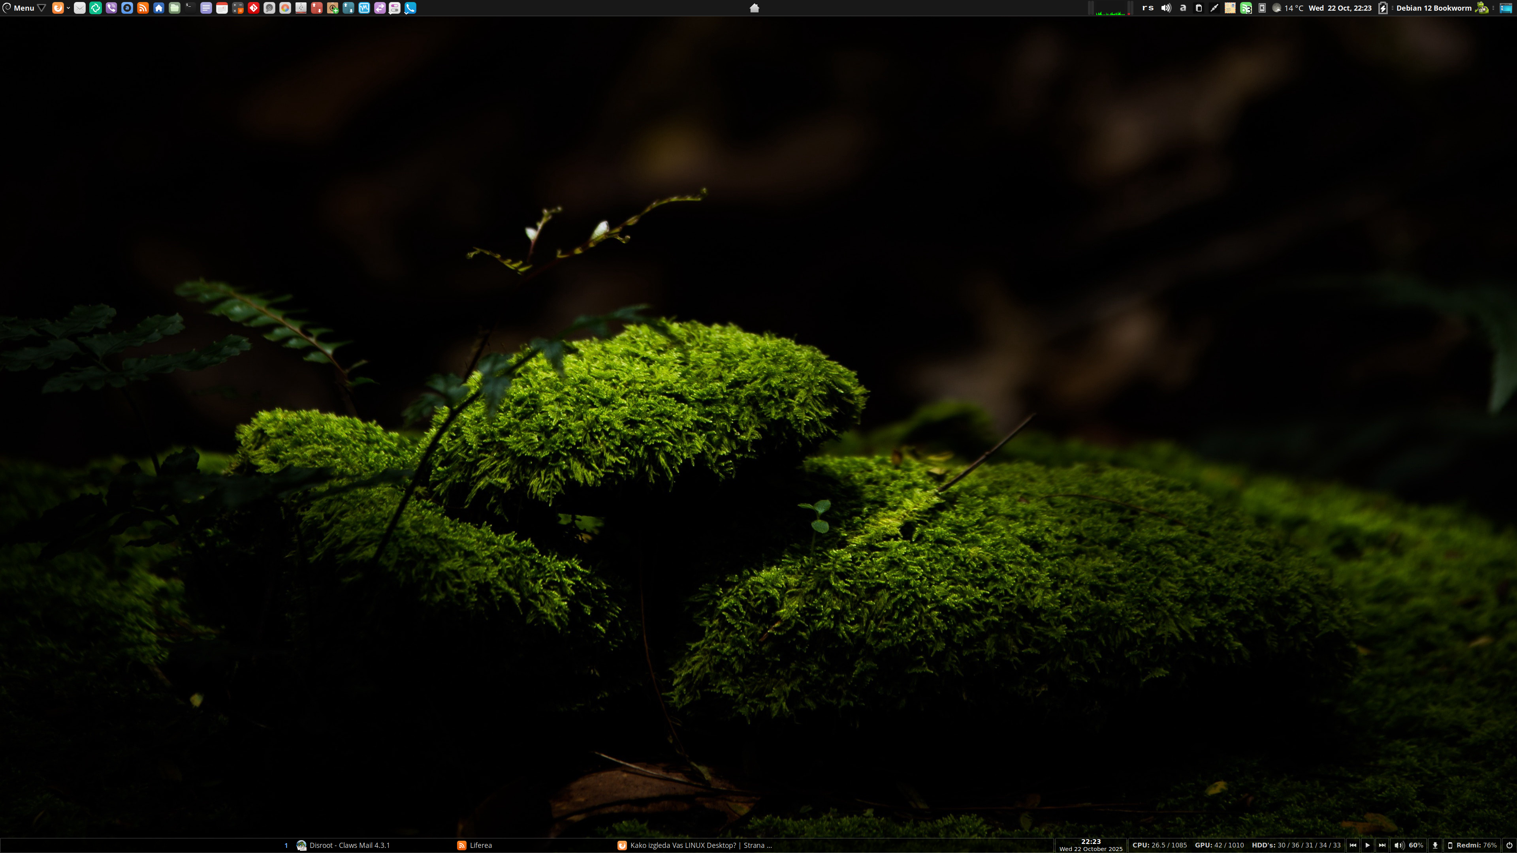This screenshot has height=853, width=1517.
Task: Launch the Viber app icon
Action: click(x=111, y=8)
